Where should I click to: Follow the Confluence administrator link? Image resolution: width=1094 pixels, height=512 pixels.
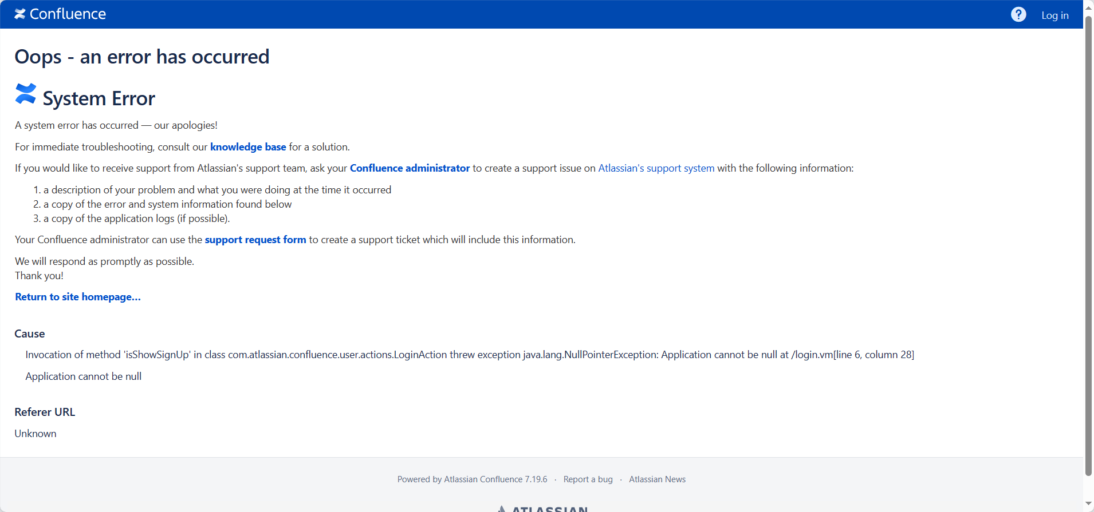[x=410, y=168]
